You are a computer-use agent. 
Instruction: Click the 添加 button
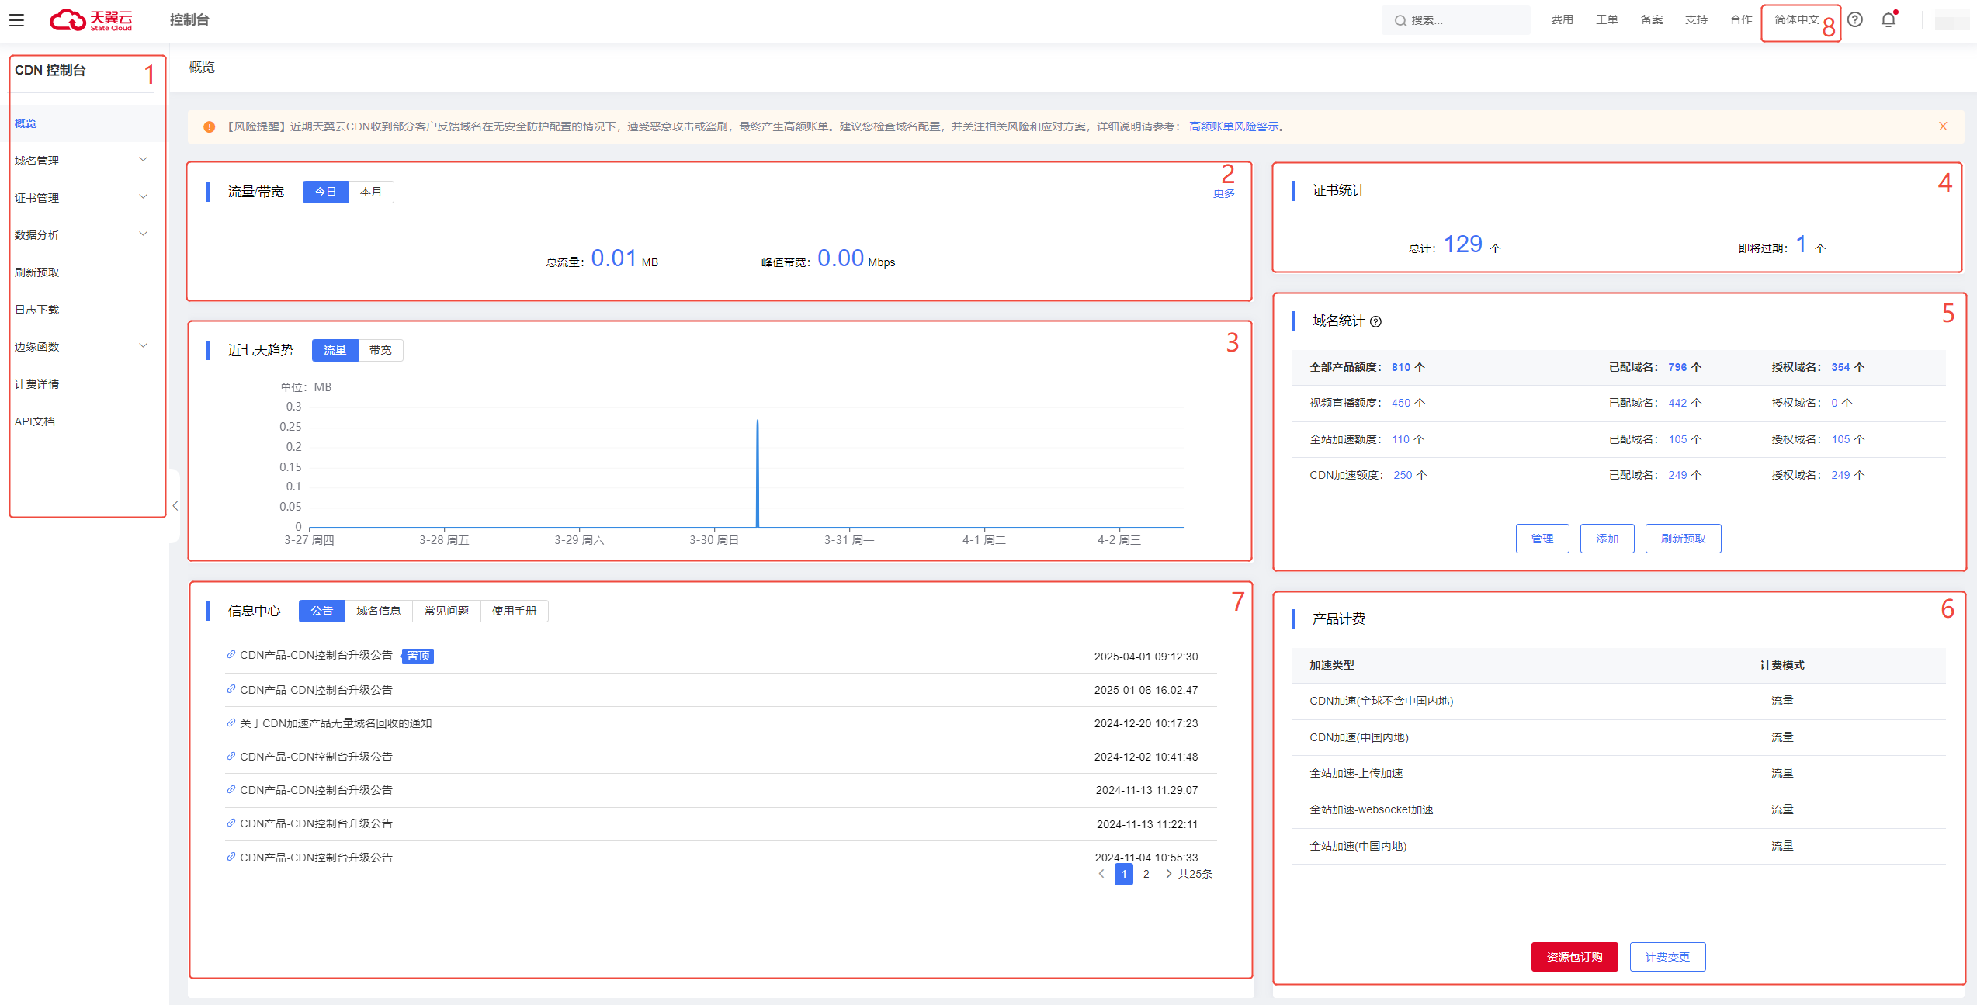pos(1607,539)
